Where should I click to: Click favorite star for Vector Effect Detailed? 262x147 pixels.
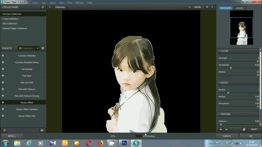[x=3, y=109]
